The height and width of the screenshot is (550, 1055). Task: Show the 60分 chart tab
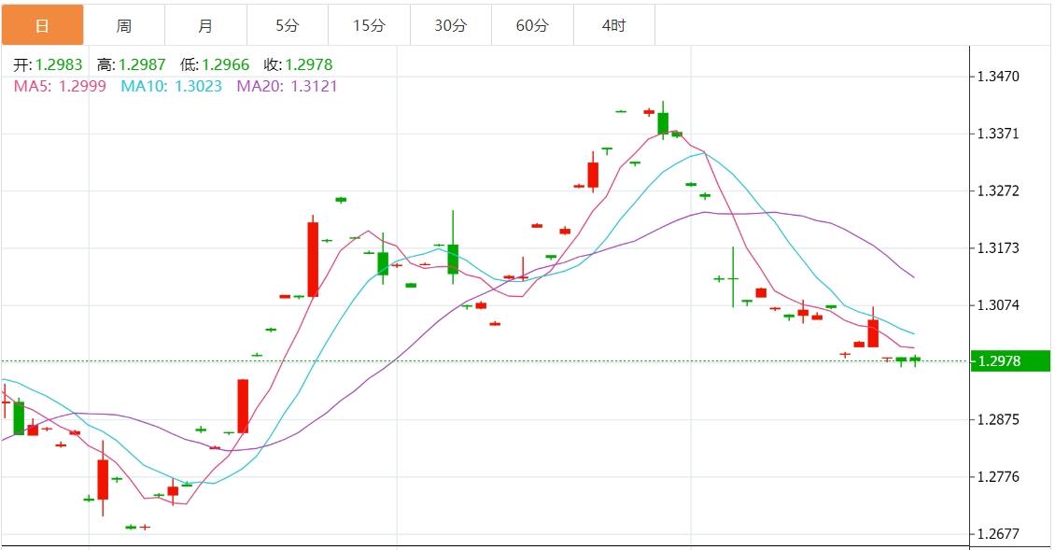pyautogui.click(x=532, y=25)
